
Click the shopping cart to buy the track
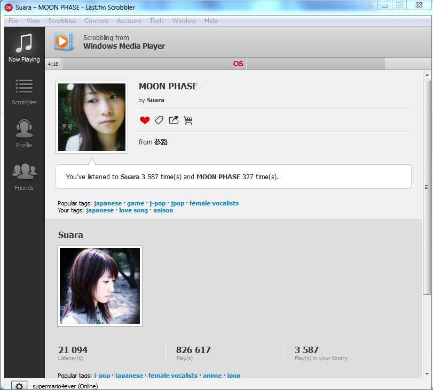coord(188,120)
